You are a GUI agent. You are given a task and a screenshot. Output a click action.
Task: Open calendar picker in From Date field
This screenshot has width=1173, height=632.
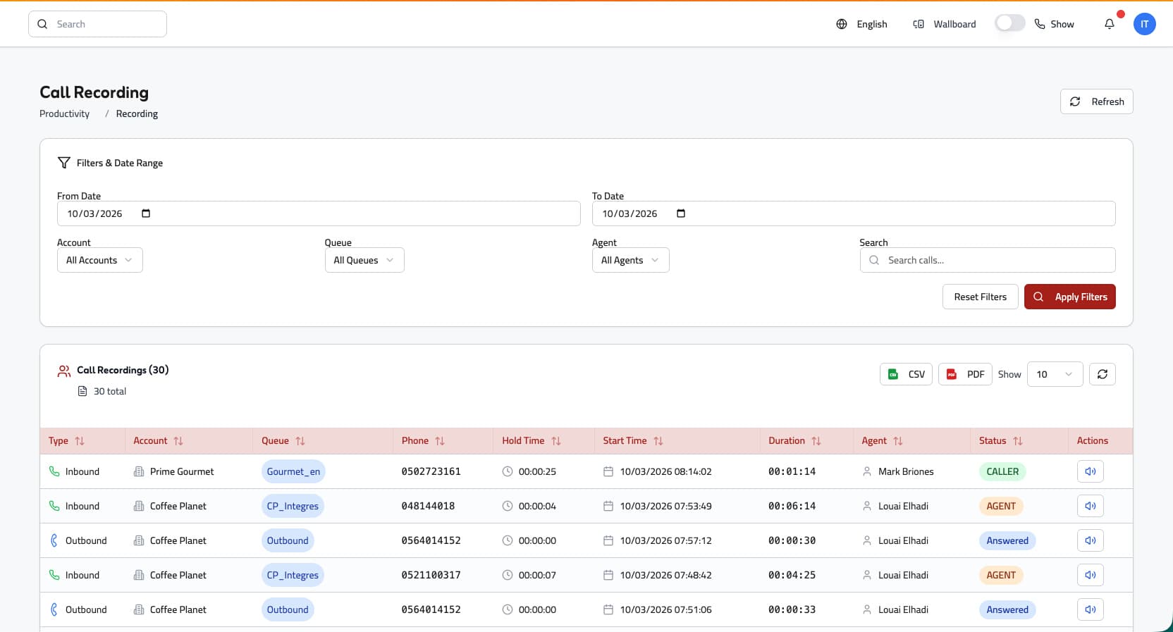pos(146,213)
